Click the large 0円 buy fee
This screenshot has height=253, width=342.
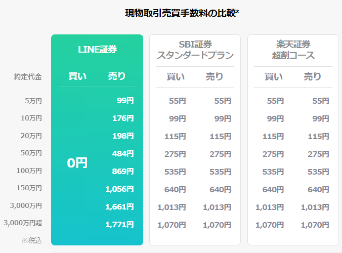pos(77,163)
